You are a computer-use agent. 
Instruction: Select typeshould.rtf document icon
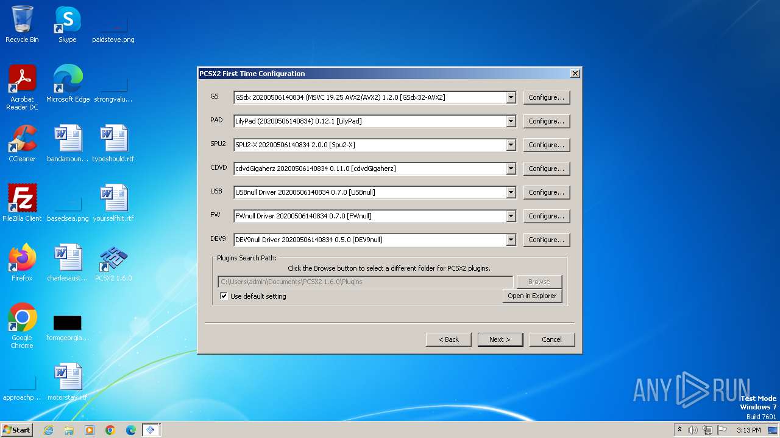(x=113, y=143)
